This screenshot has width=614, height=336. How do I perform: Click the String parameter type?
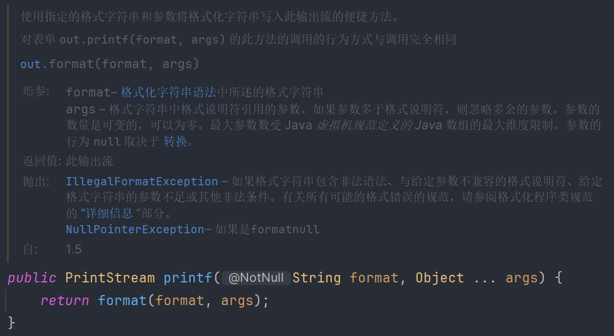point(317,278)
